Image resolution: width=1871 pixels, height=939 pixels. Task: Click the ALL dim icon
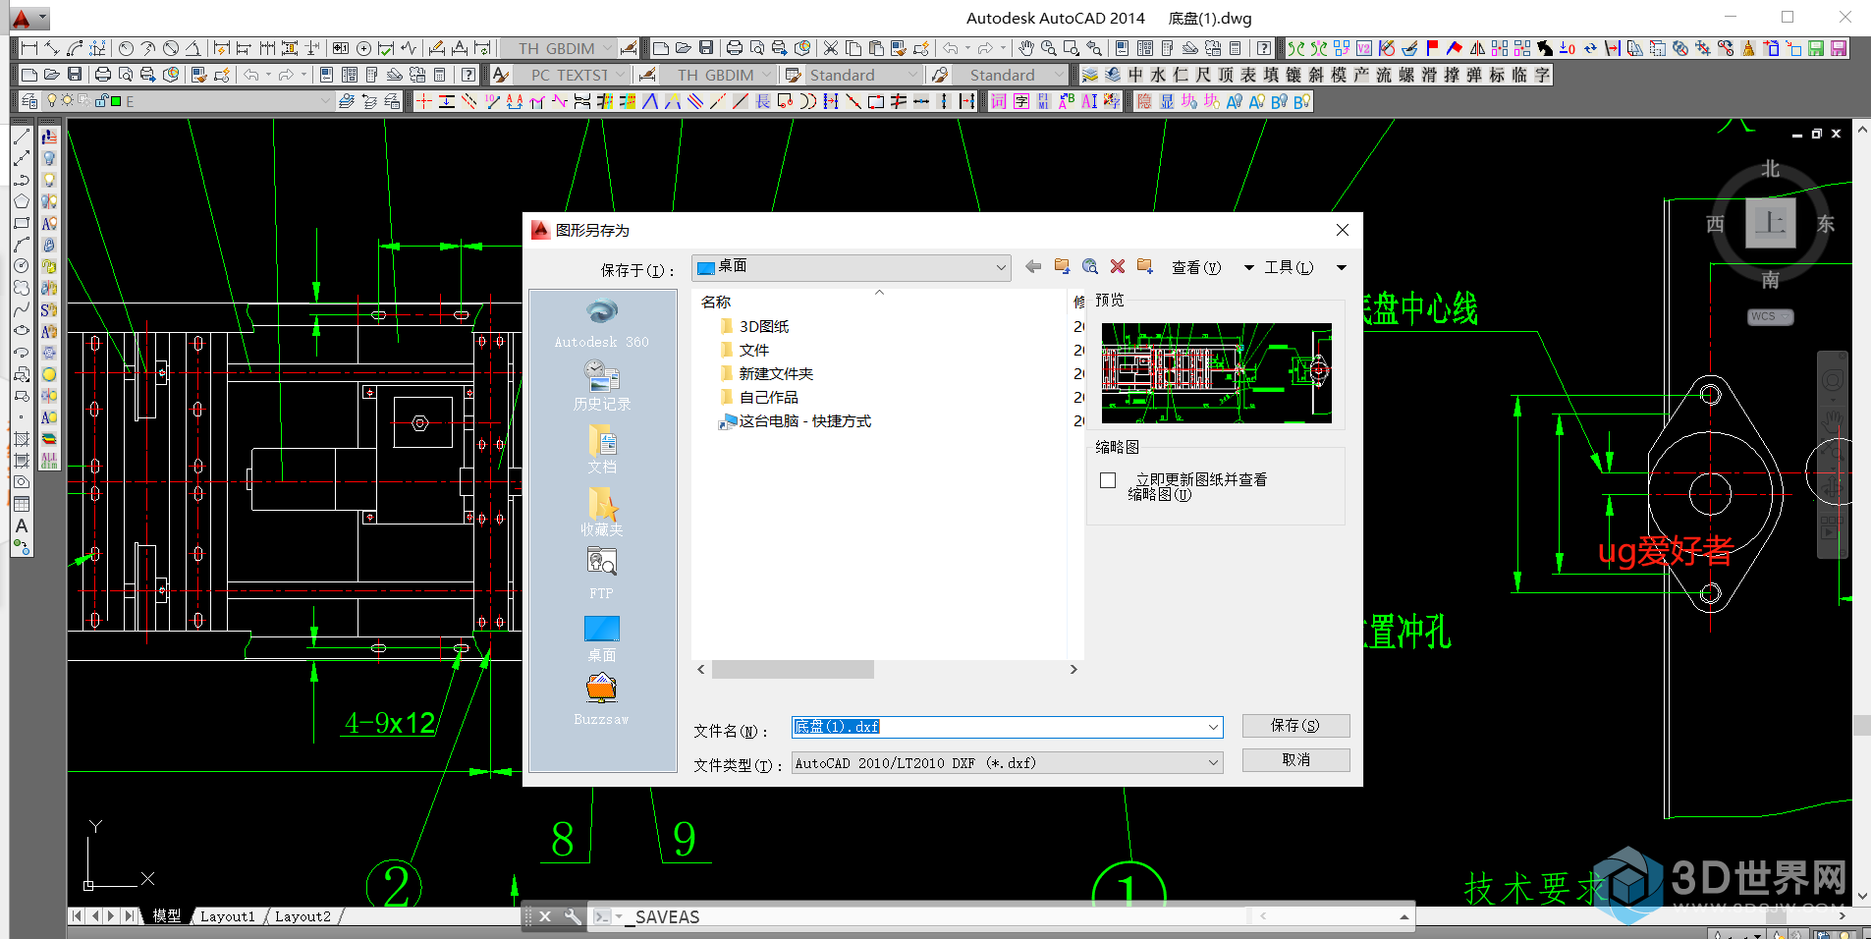point(49,461)
